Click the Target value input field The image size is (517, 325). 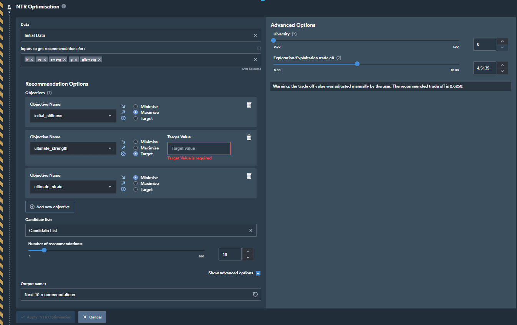(199, 148)
